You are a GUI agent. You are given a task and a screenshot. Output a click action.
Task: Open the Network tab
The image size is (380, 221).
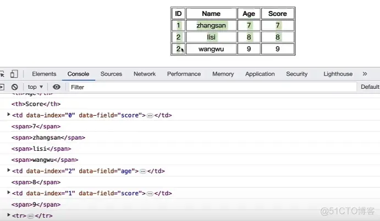(x=145, y=74)
